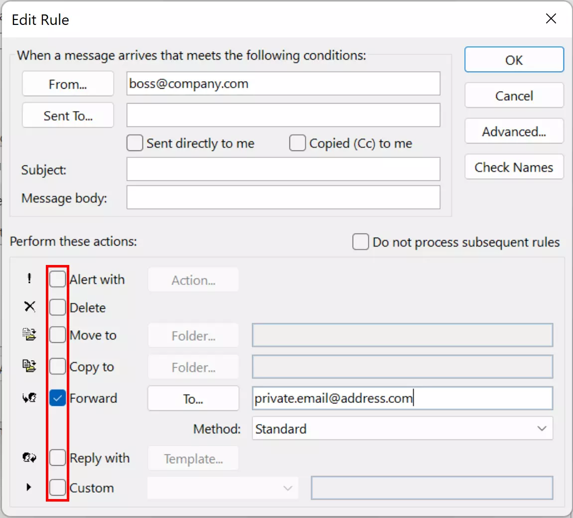The width and height of the screenshot is (573, 518).
Task: Click the Forward To... button
Action: [x=193, y=398]
